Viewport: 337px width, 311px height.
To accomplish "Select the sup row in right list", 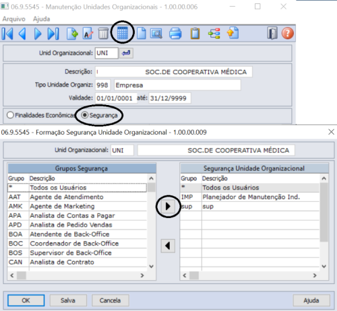I will tap(250, 207).
